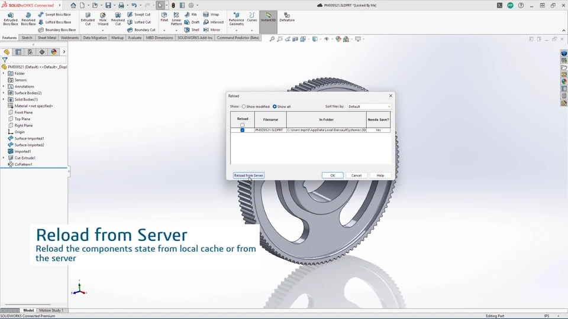The height and width of the screenshot is (319, 568).
Task: Activate the Revolved Cut tool
Action: coord(118,19)
